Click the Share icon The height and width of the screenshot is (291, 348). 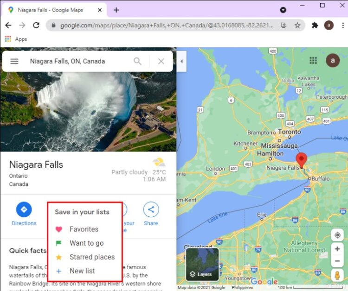coord(151,209)
